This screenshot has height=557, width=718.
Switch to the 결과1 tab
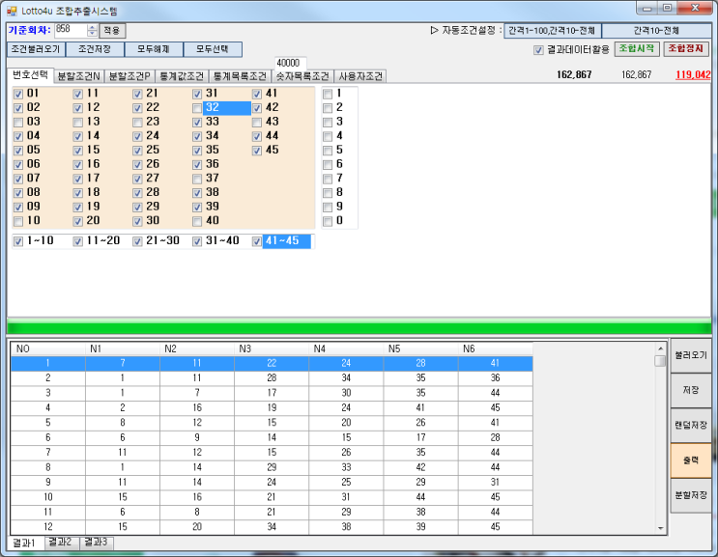click(25, 543)
